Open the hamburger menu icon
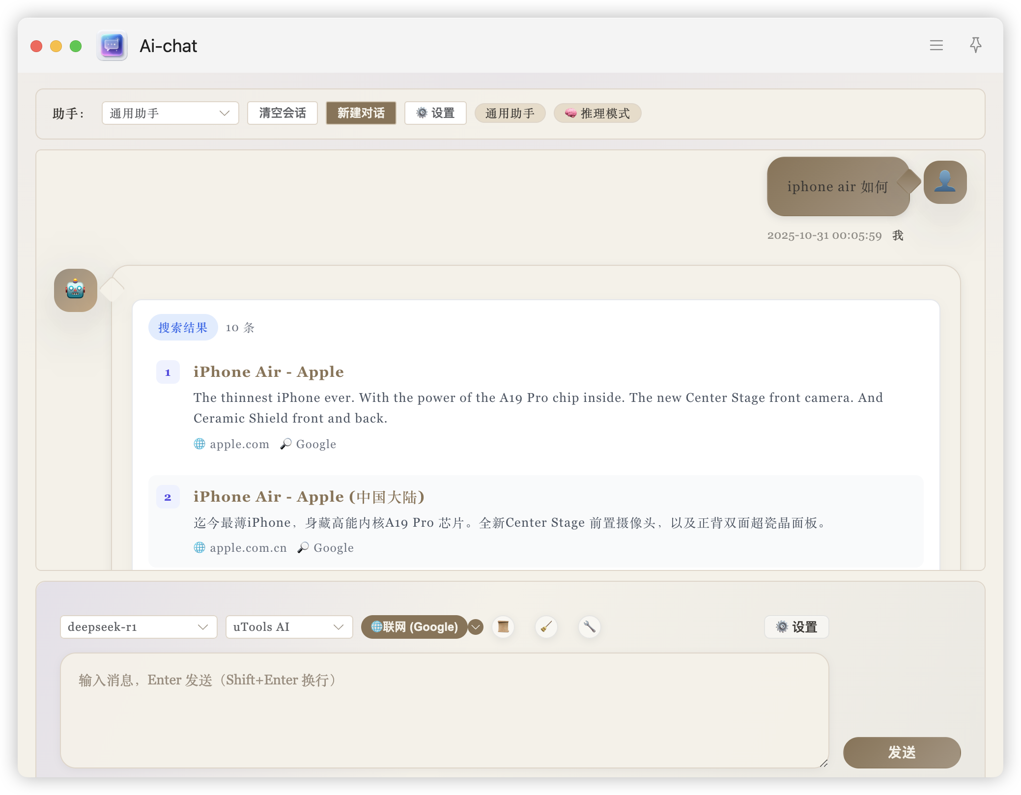The width and height of the screenshot is (1021, 795). (936, 46)
